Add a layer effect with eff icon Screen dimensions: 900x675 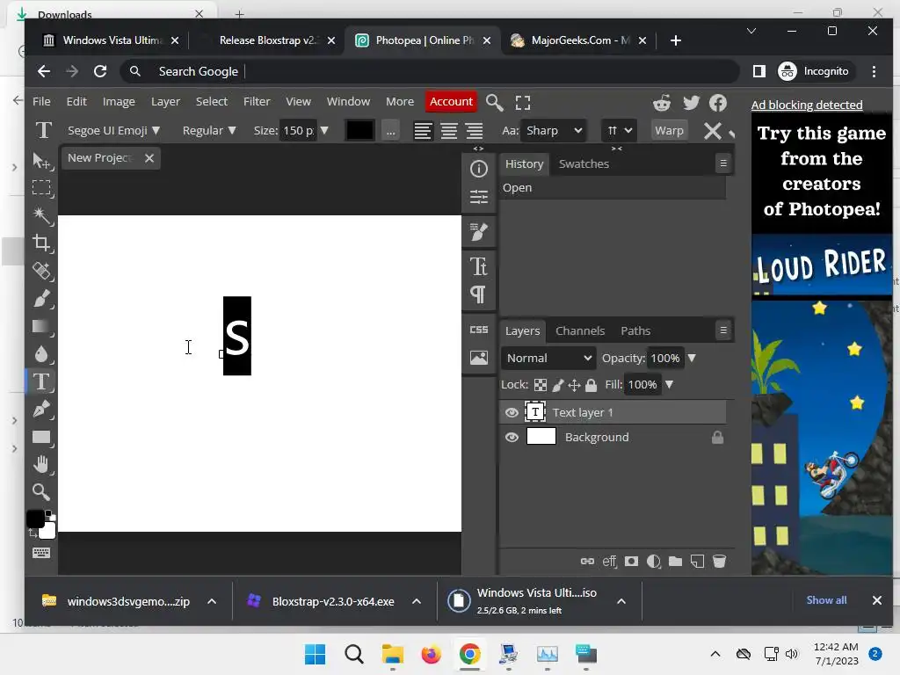pyautogui.click(x=610, y=562)
